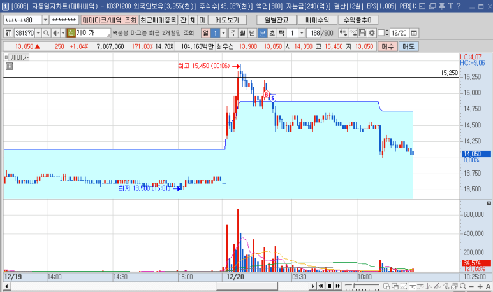Expand the stock code 381970 dropdown

38,33
